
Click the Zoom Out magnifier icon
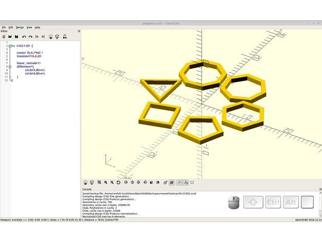112,183
